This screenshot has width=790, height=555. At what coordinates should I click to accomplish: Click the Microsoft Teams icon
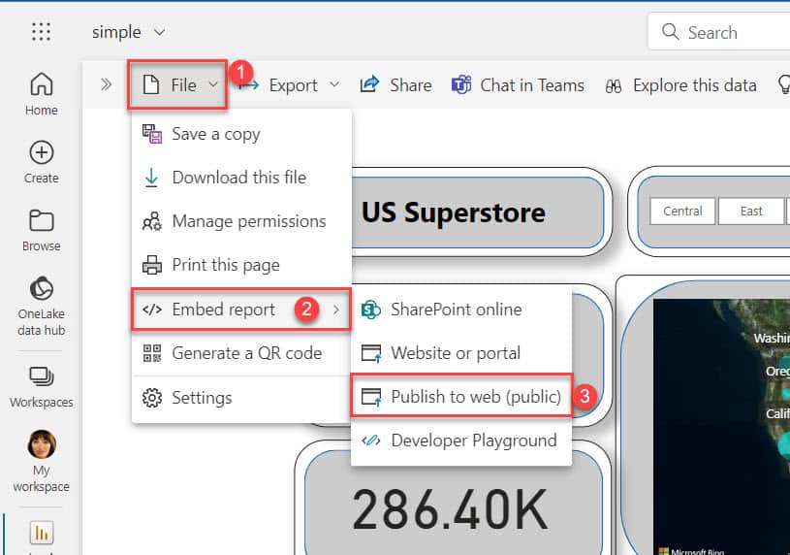pos(461,84)
